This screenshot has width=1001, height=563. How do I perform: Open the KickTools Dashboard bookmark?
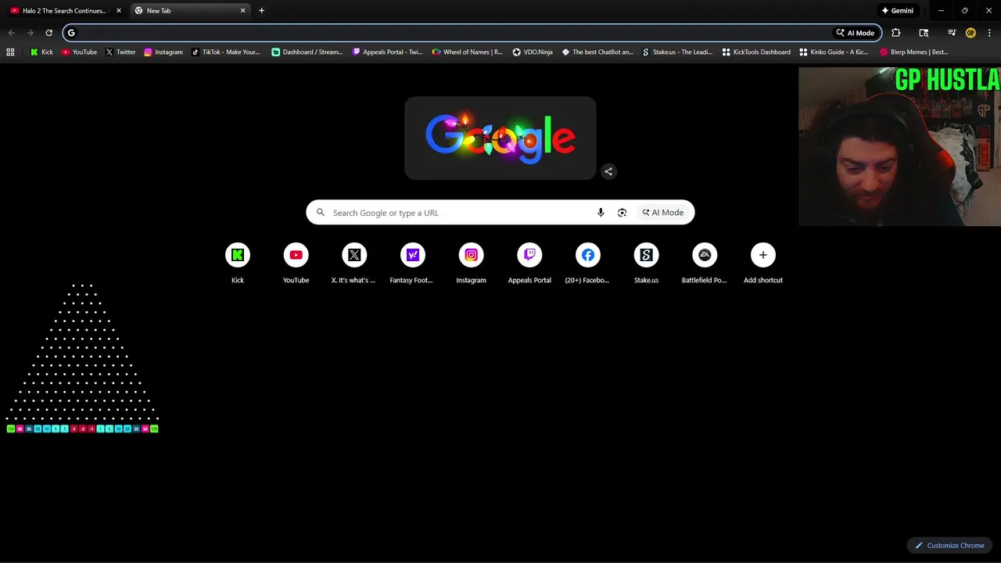tap(756, 52)
